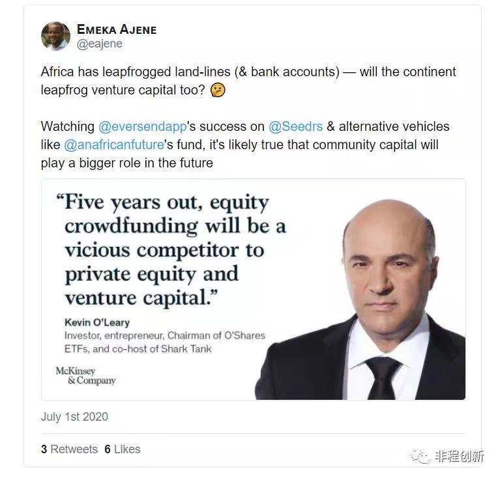Open the @eversendapp mention

tap(141, 126)
